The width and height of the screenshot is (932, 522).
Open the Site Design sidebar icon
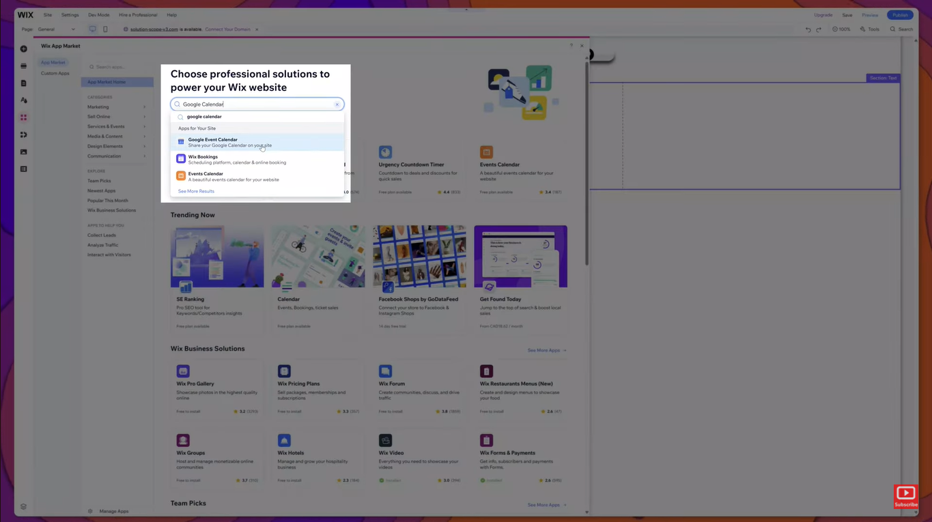tap(23, 100)
